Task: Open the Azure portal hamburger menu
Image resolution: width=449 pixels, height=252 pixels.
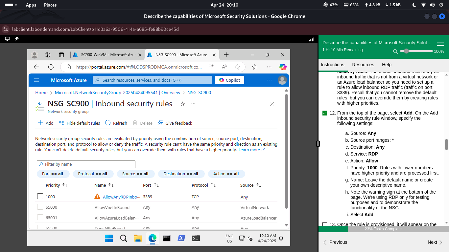Action: click(x=36, y=80)
